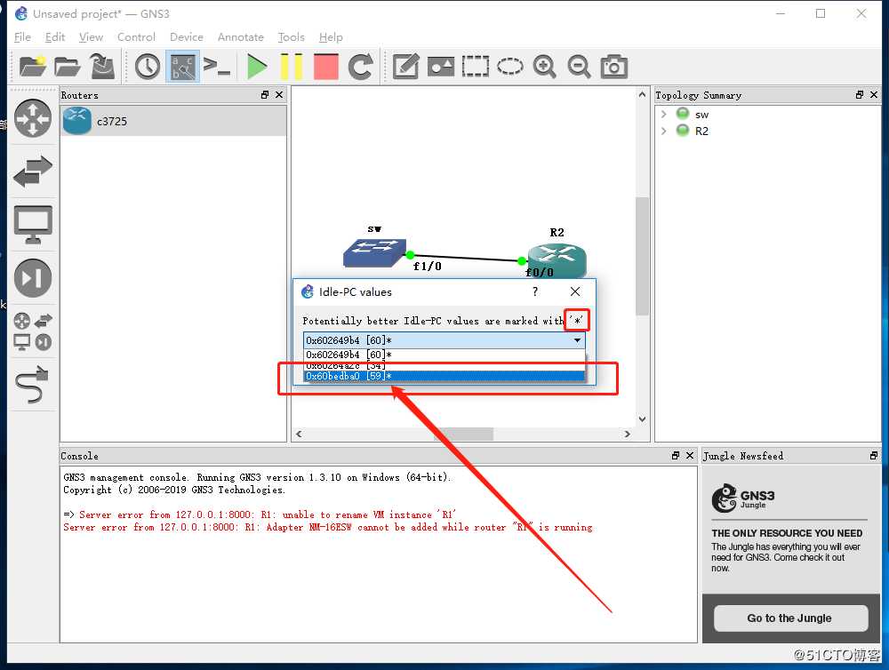Suspend all devices with yellow pause icon
Viewport: 889px width, 670px height.
[x=292, y=67]
